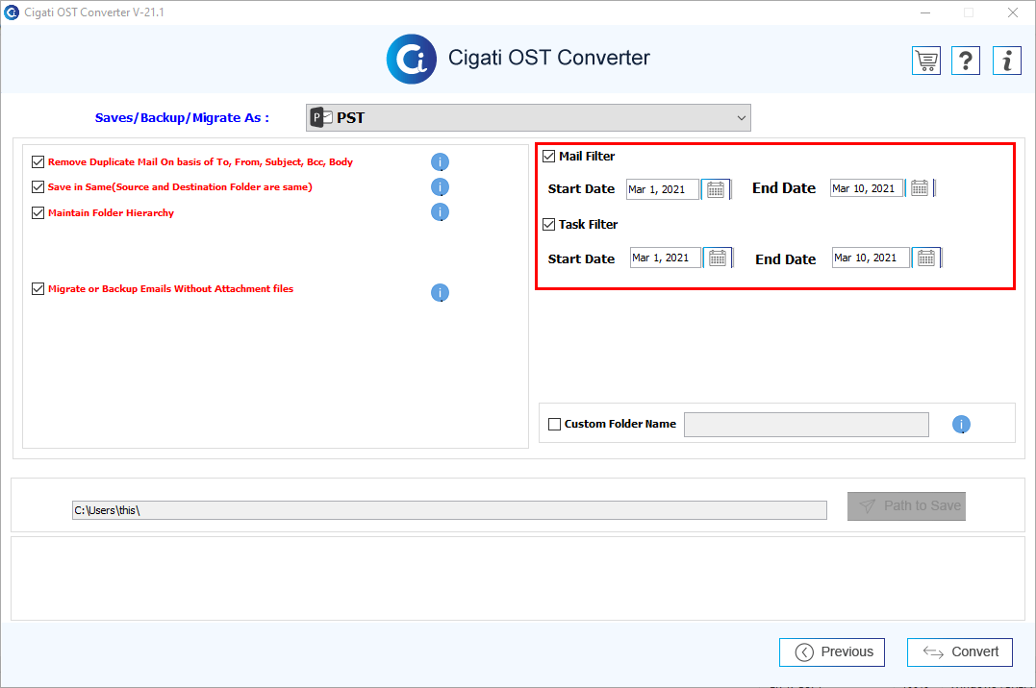Click the Cigati logo in the header
This screenshot has height=688, width=1036.
(411, 60)
